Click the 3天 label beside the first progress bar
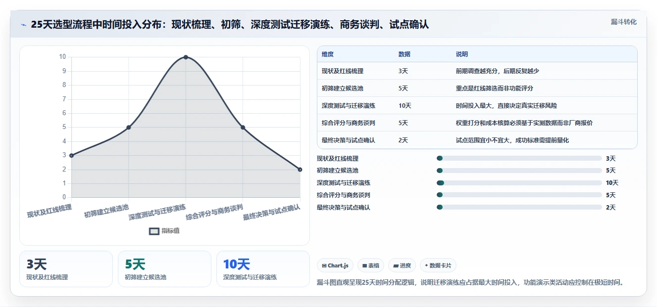This screenshot has height=307, width=657. click(x=611, y=159)
